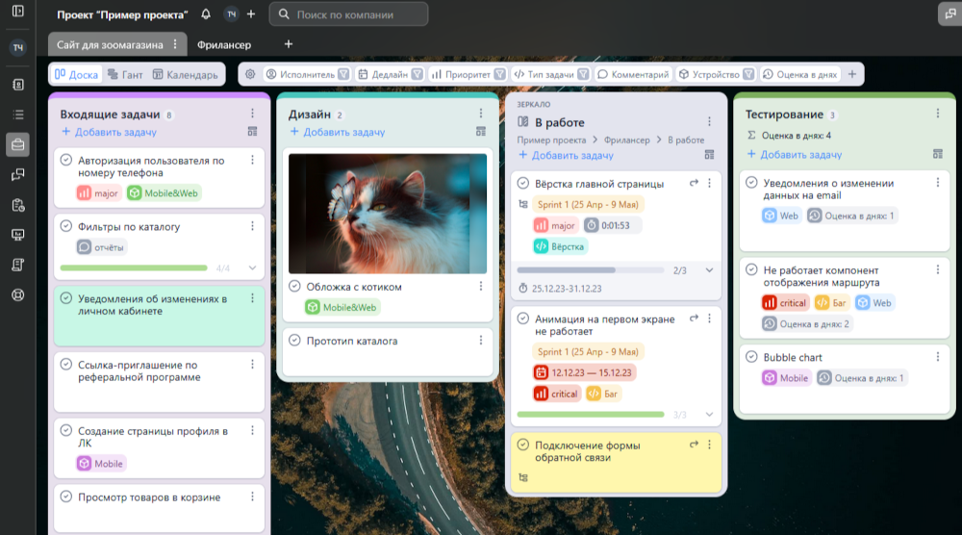This screenshot has height=535, width=962.
Task: Open the list icon in left sidebar
Action: [17, 115]
